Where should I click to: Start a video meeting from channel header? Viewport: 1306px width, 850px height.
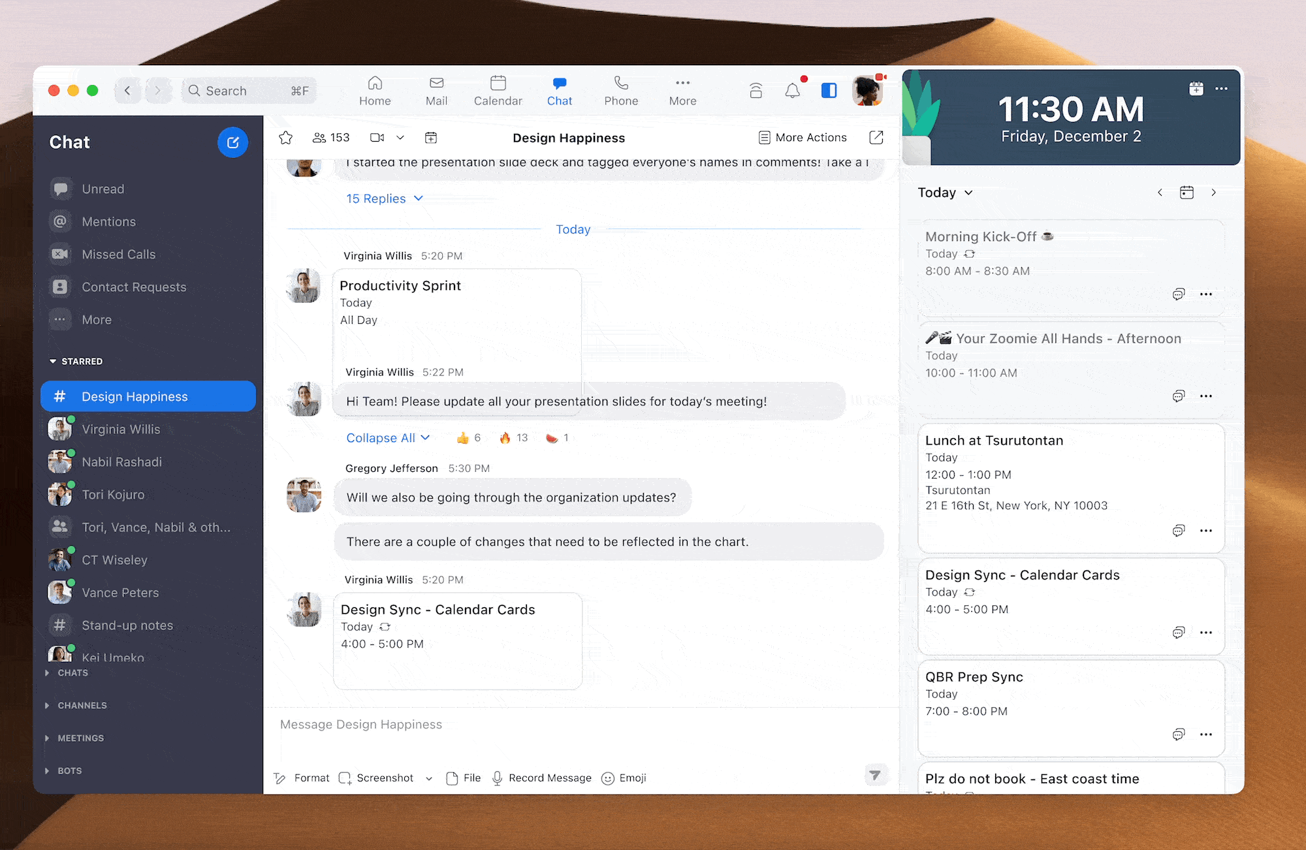pyautogui.click(x=377, y=138)
